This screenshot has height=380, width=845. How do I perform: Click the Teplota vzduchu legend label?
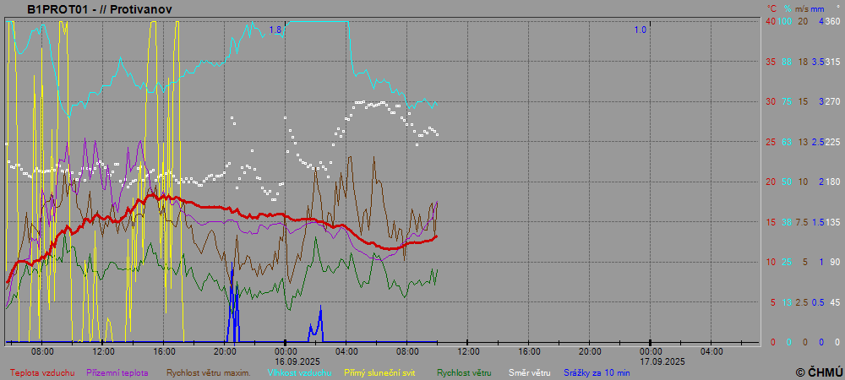[x=42, y=372]
